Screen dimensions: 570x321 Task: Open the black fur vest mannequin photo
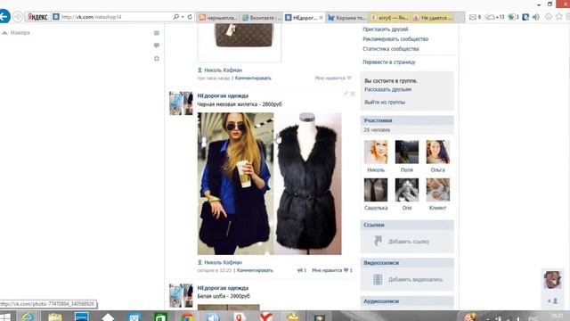point(307,184)
